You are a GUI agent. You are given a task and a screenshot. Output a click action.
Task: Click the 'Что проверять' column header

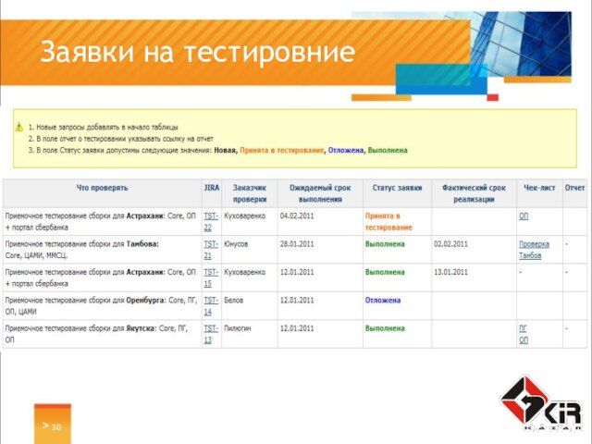(x=102, y=188)
